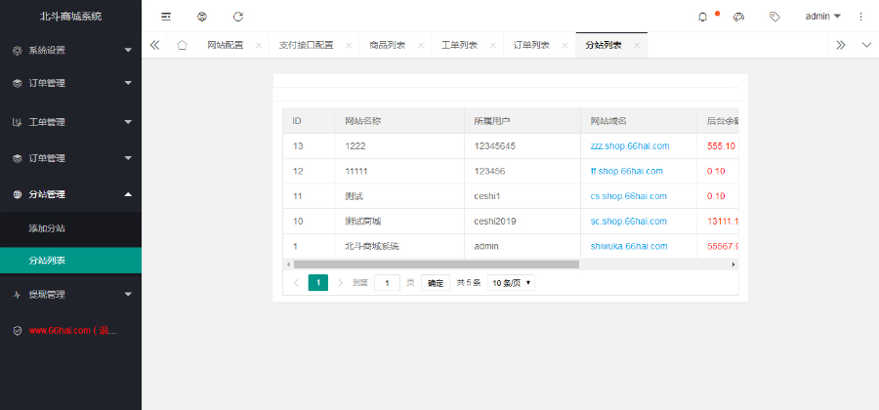Open the zzz.shop.66hai.com domain link
The height and width of the screenshot is (410, 879).
click(x=629, y=145)
